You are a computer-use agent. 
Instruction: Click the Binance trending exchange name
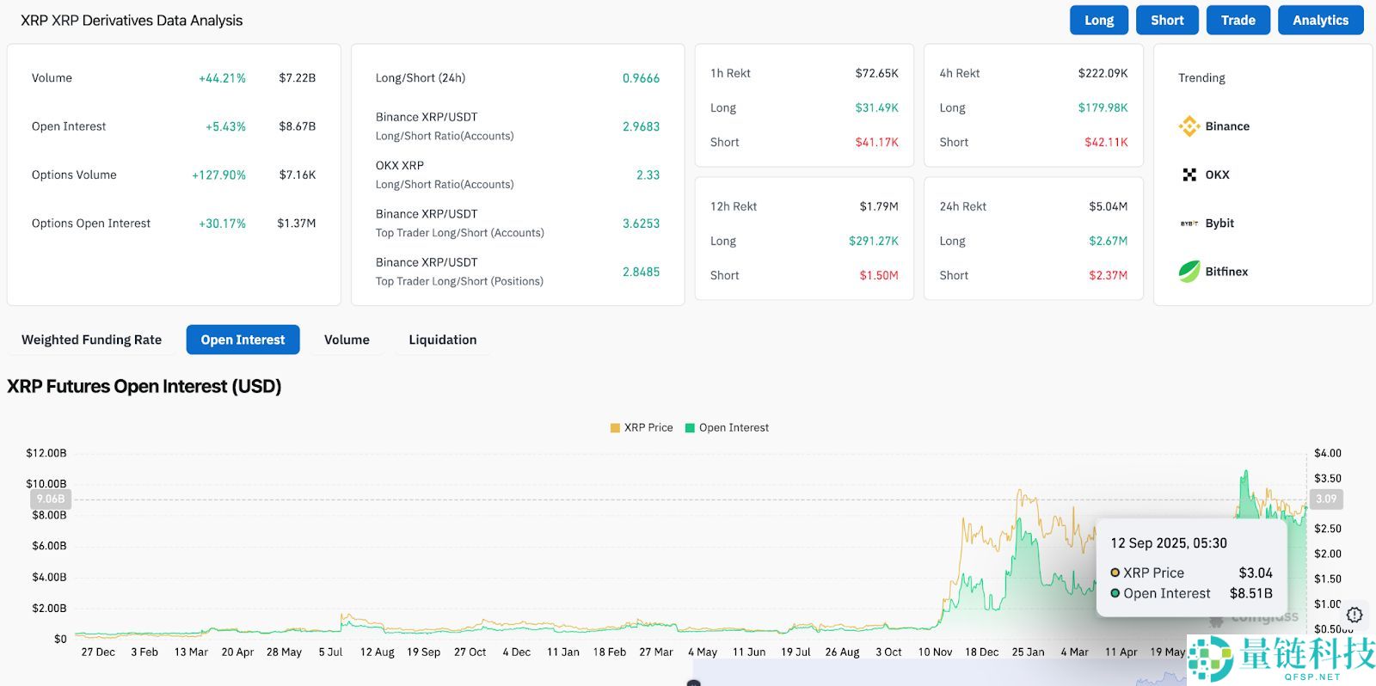(1227, 126)
